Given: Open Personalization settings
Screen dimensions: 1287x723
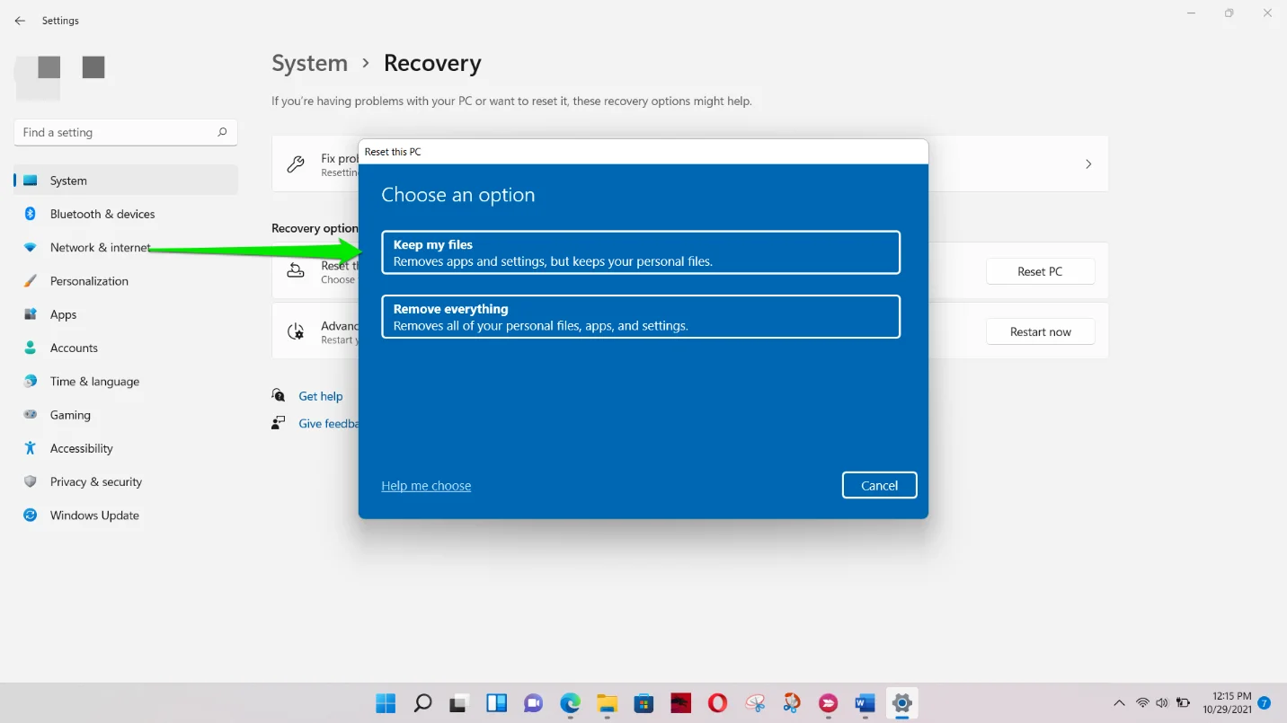Looking at the screenshot, I should (126, 281).
